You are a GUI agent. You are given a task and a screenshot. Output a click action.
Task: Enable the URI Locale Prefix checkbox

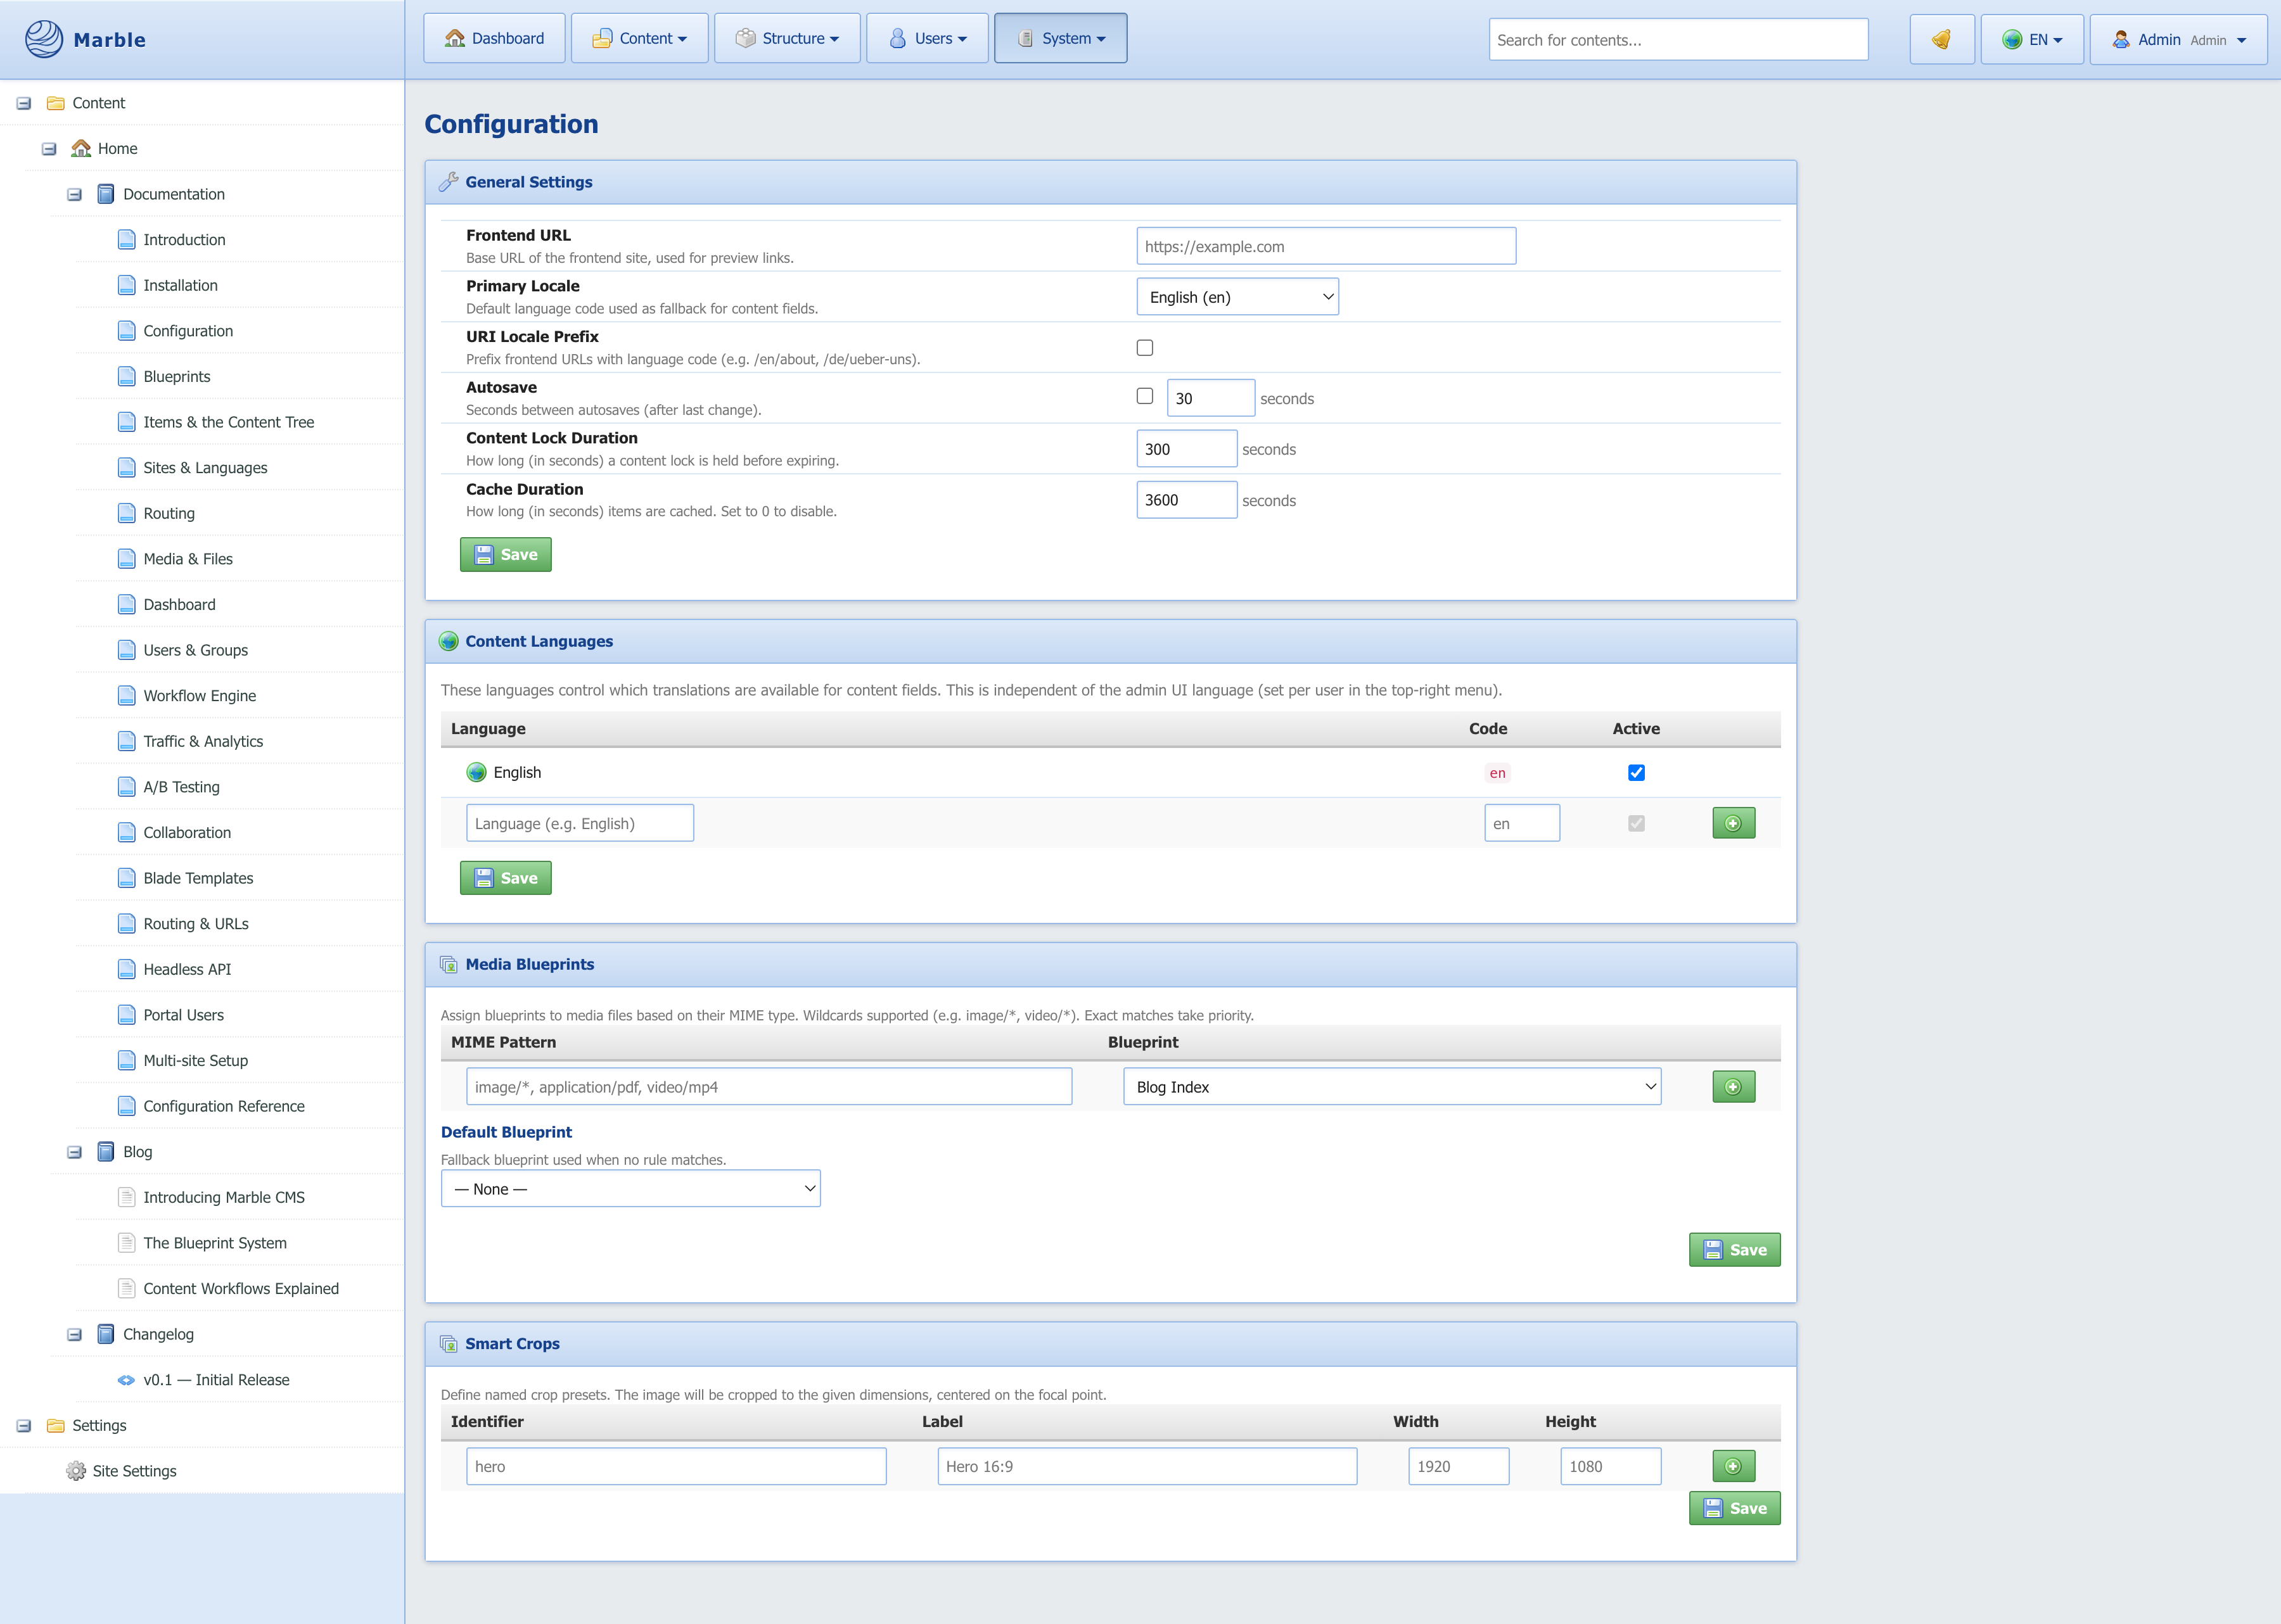pyautogui.click(x=1144, y=348)
